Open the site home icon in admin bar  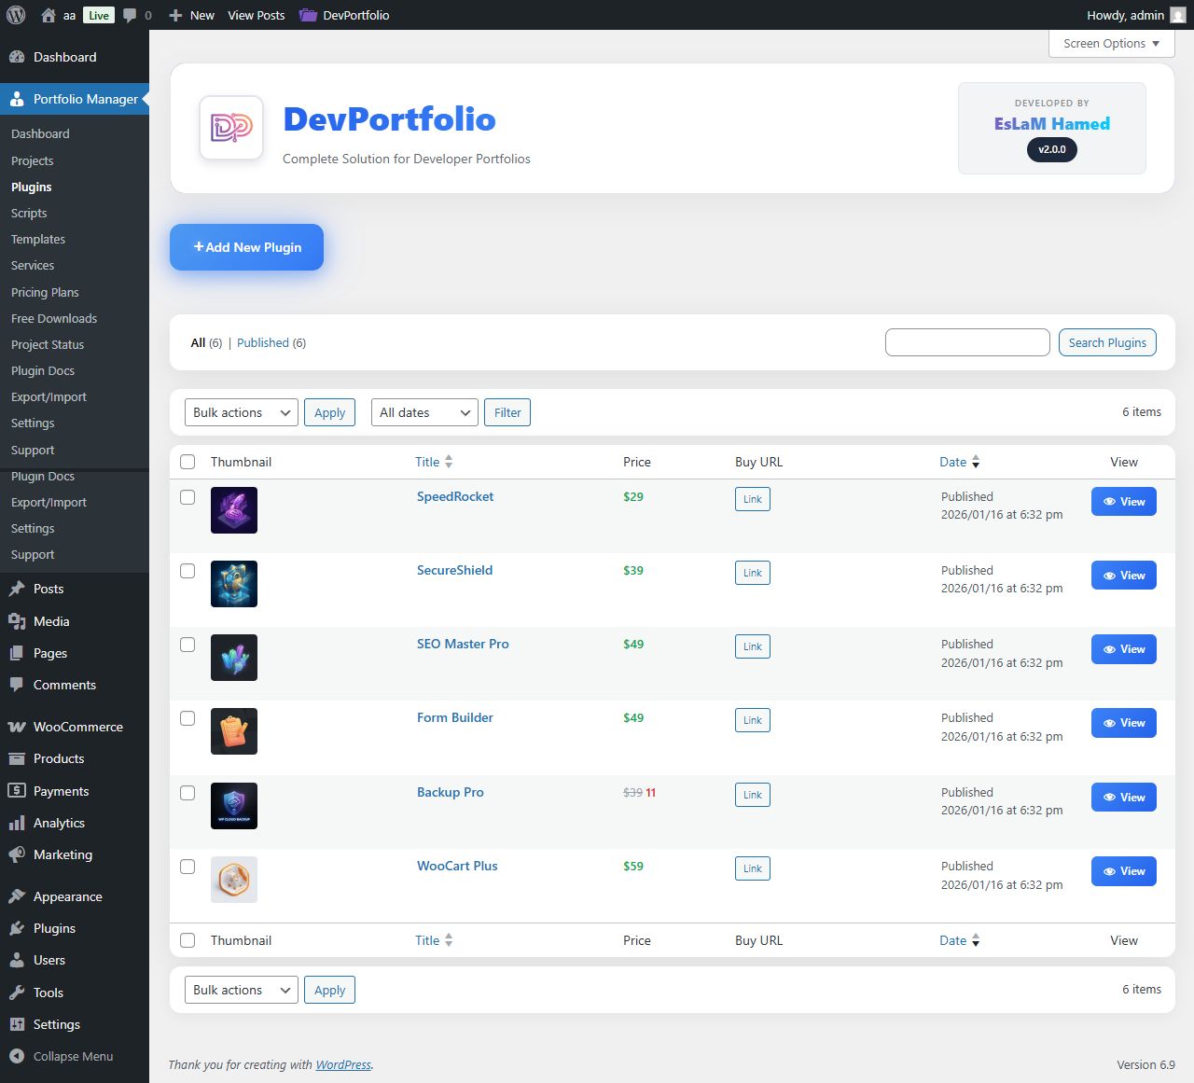pos(49,15)
